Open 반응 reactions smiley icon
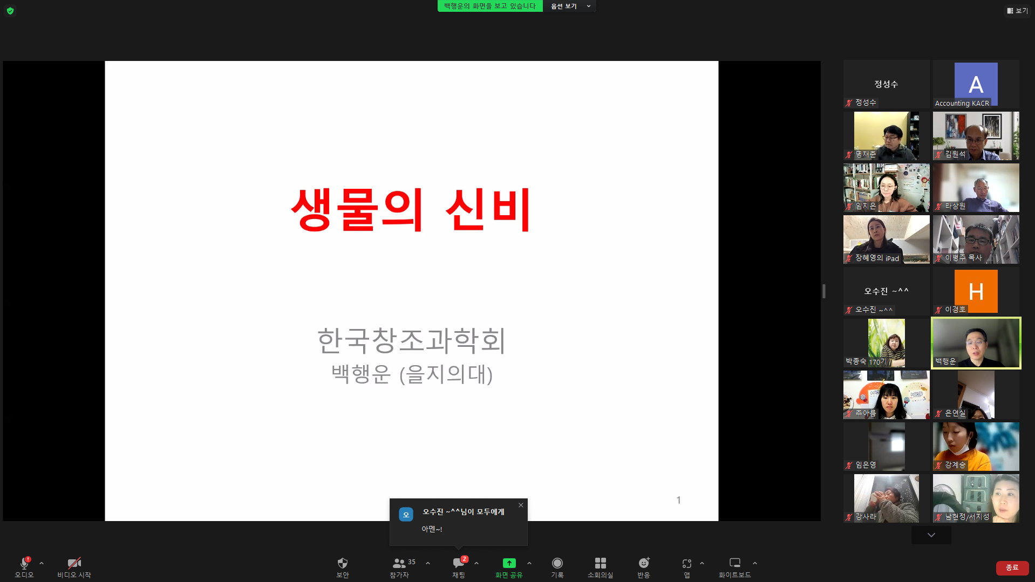Viewport: 1035px width, 582px height. tap(644, 563)
